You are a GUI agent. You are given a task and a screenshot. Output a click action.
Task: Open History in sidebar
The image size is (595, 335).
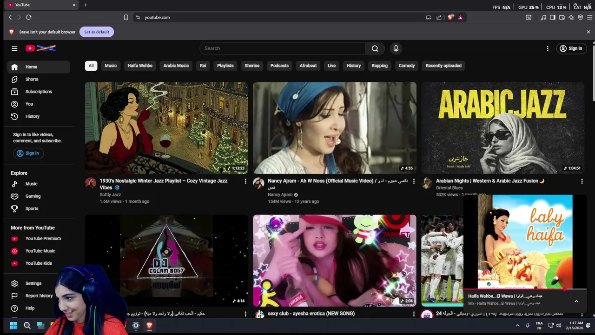(39, 116)
